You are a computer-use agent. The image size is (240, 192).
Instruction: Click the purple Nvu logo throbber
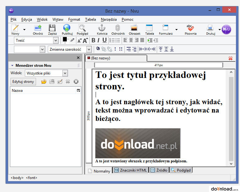(x=226, y=29)
